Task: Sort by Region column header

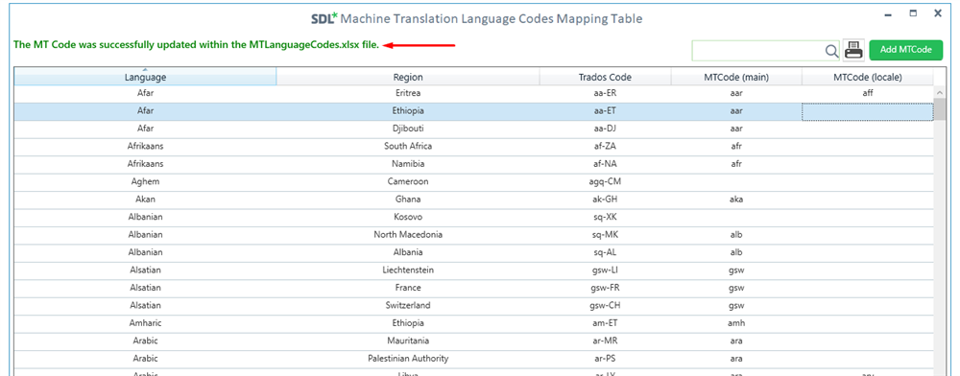Action: (408, 77)
